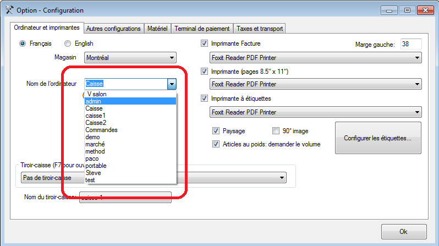Switch to the Autres configurations tab
This screenshot has height=246, width=439.
(x=113, y=29)
